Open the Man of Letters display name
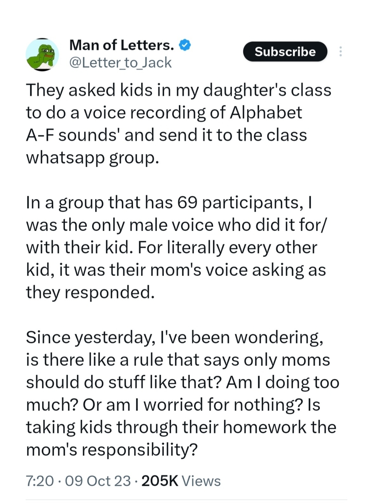The image size is (373, 504). [122, 45]
